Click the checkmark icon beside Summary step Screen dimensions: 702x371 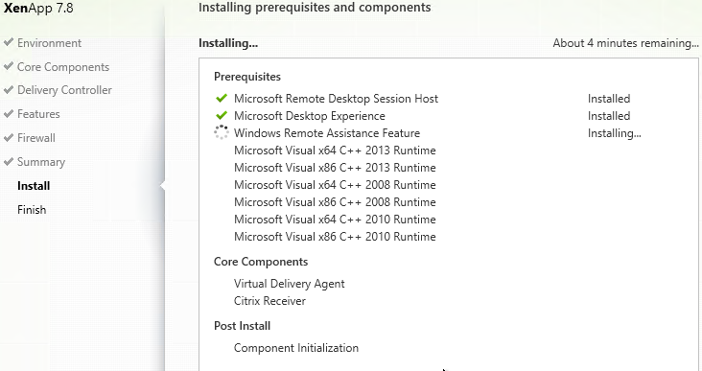(8, 162)
